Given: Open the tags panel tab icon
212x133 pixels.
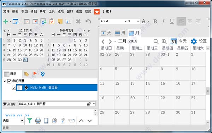Looking at the screenshot, I should point(26,74).
